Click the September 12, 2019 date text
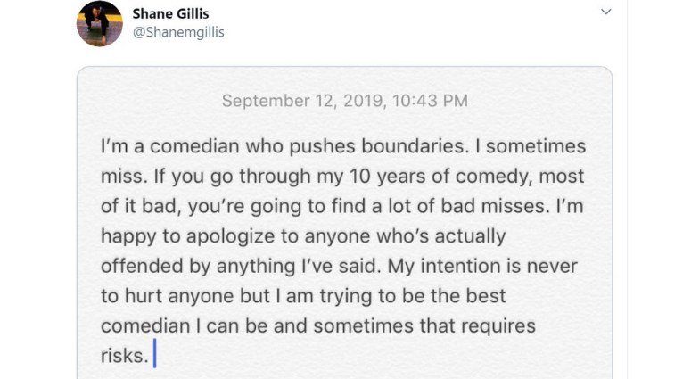The image size is (691, 379). click(x=302, y=101)
